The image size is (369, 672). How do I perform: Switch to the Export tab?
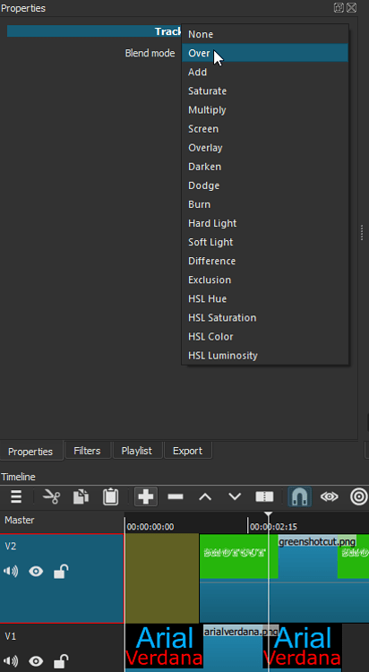pyautogui.click(x=188, y=451)
